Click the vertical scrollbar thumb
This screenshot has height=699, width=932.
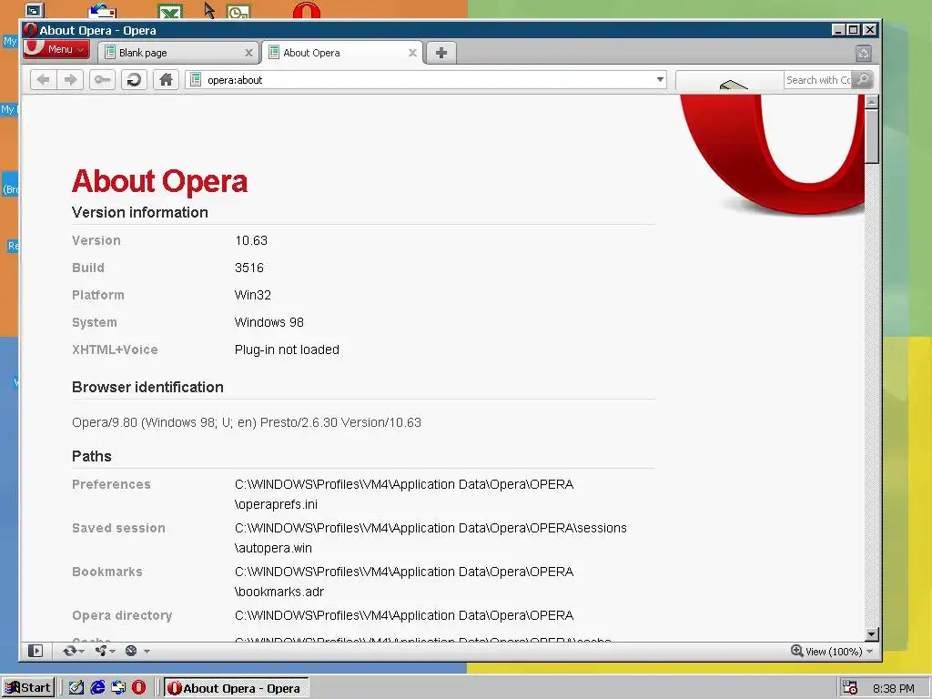(871, 137)
